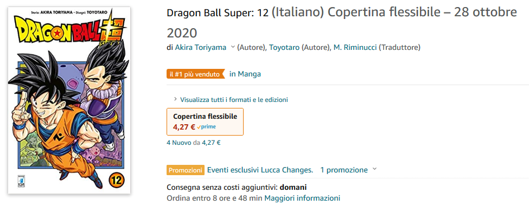Click the 4,27 € price after 'da'
This screenshot has height=205, width=529.
coord(211,143)
